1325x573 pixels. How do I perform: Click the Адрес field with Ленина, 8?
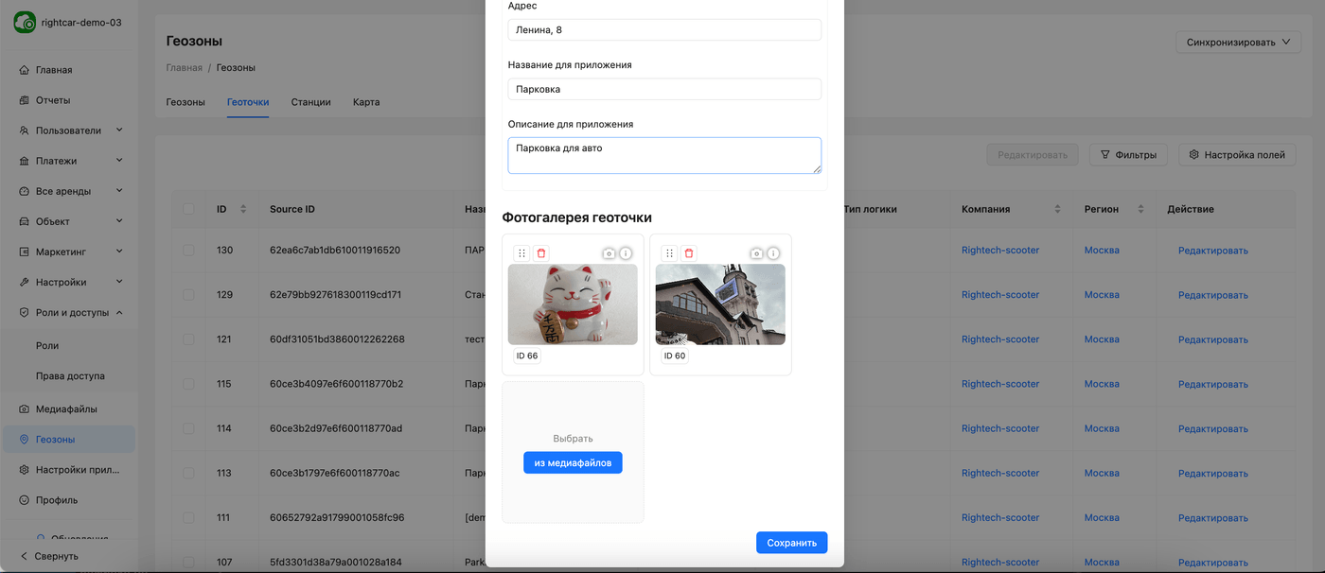[x=664, y=30]
